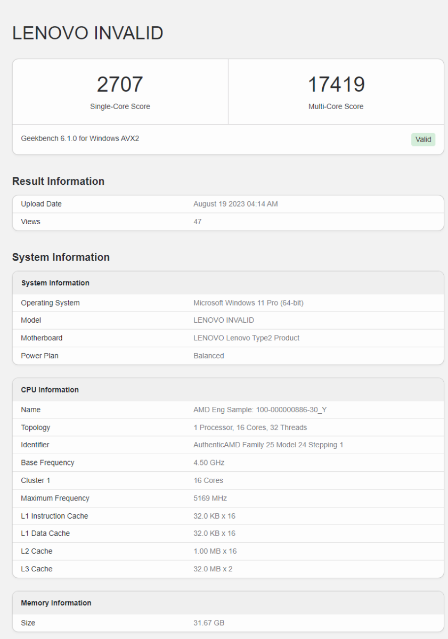
Task: Click the Cluster 1 value 16 Cores
Action: click(x=208, y=480)
